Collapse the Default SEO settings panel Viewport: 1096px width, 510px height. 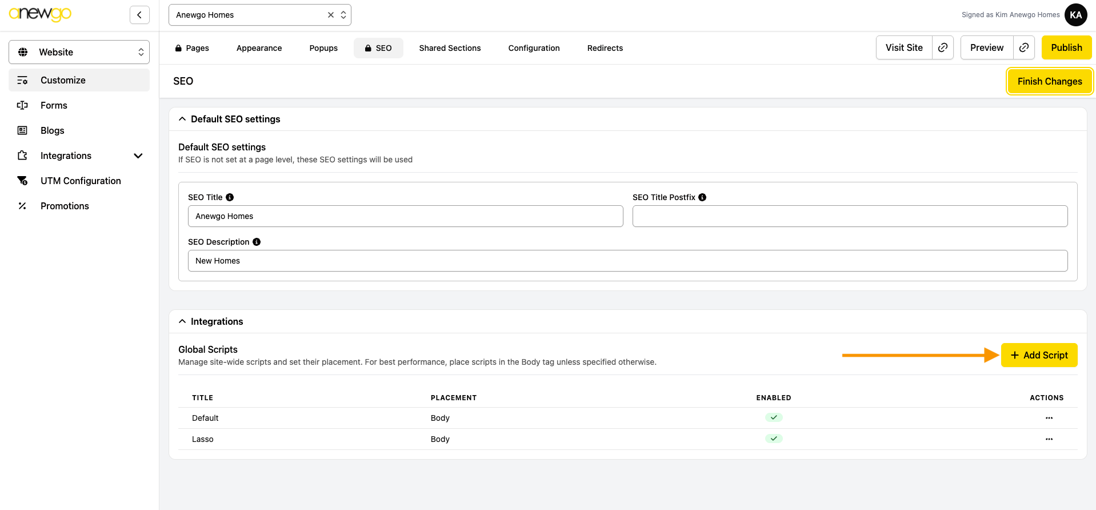point(182,119)
